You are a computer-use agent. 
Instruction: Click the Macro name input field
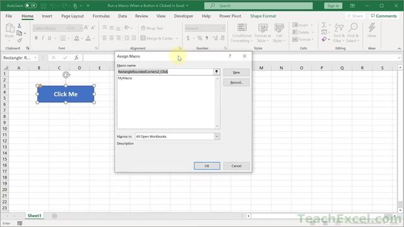(x=165, y=72)
